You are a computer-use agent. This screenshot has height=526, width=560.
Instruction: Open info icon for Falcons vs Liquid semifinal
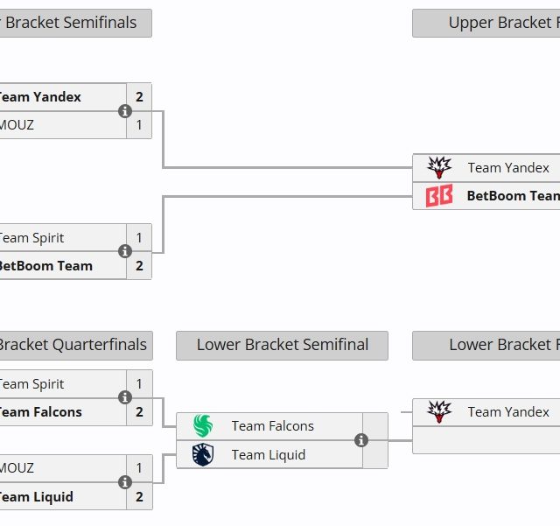point(361,440)
